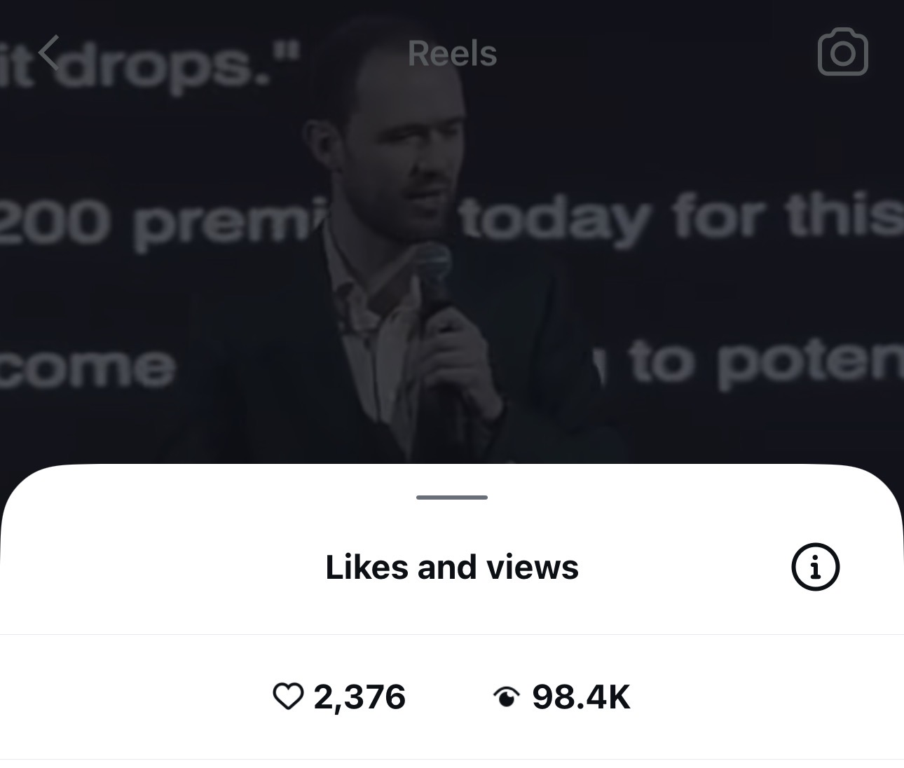Tap the back chevron arrow
The width and height of the screenshot is (904, 768).
[49, 53]
